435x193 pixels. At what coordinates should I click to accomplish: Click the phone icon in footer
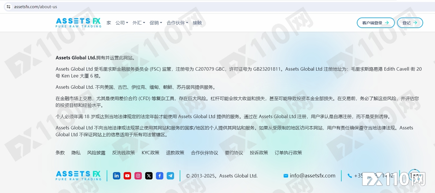coord(350,176)
